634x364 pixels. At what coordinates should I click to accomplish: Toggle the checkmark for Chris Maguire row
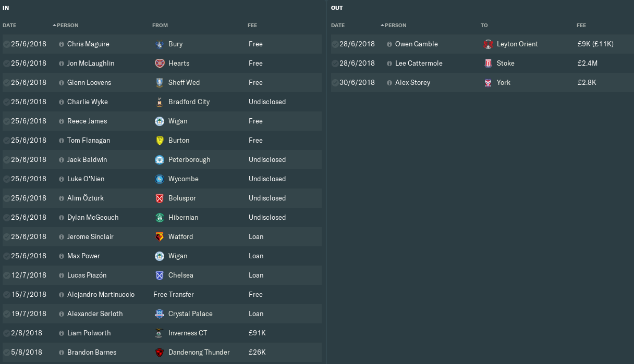(6, 44)
